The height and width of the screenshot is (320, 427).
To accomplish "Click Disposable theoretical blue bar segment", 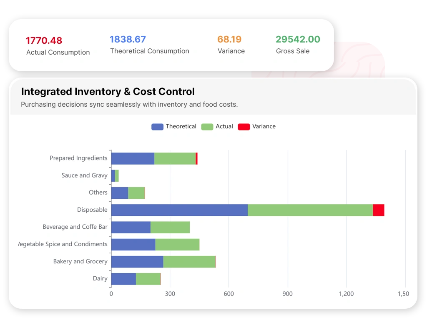I will pos(179,210).
